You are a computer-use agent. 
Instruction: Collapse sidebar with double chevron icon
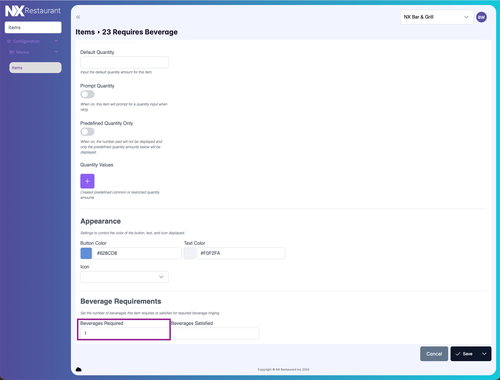pyautogui.click(x=78, y=17)
